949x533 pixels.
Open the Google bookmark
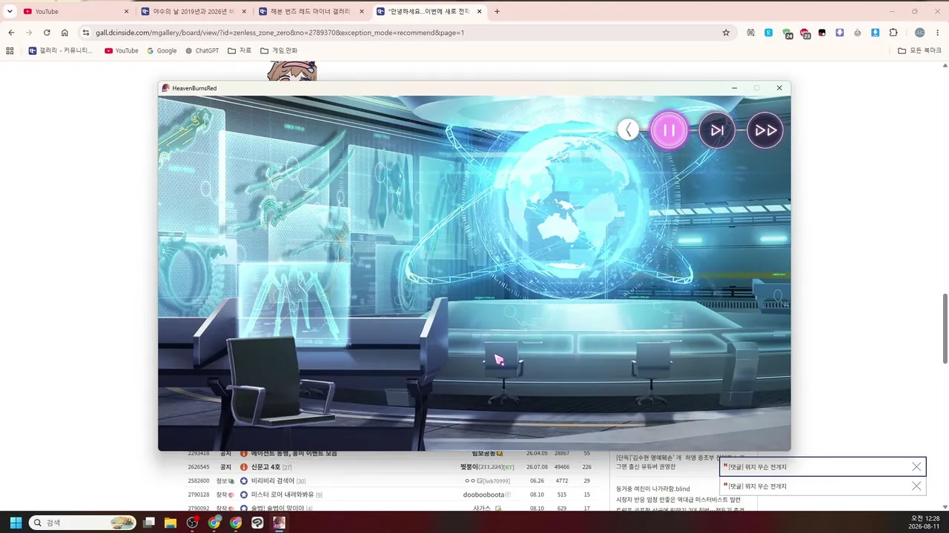[x=162, y=50]
